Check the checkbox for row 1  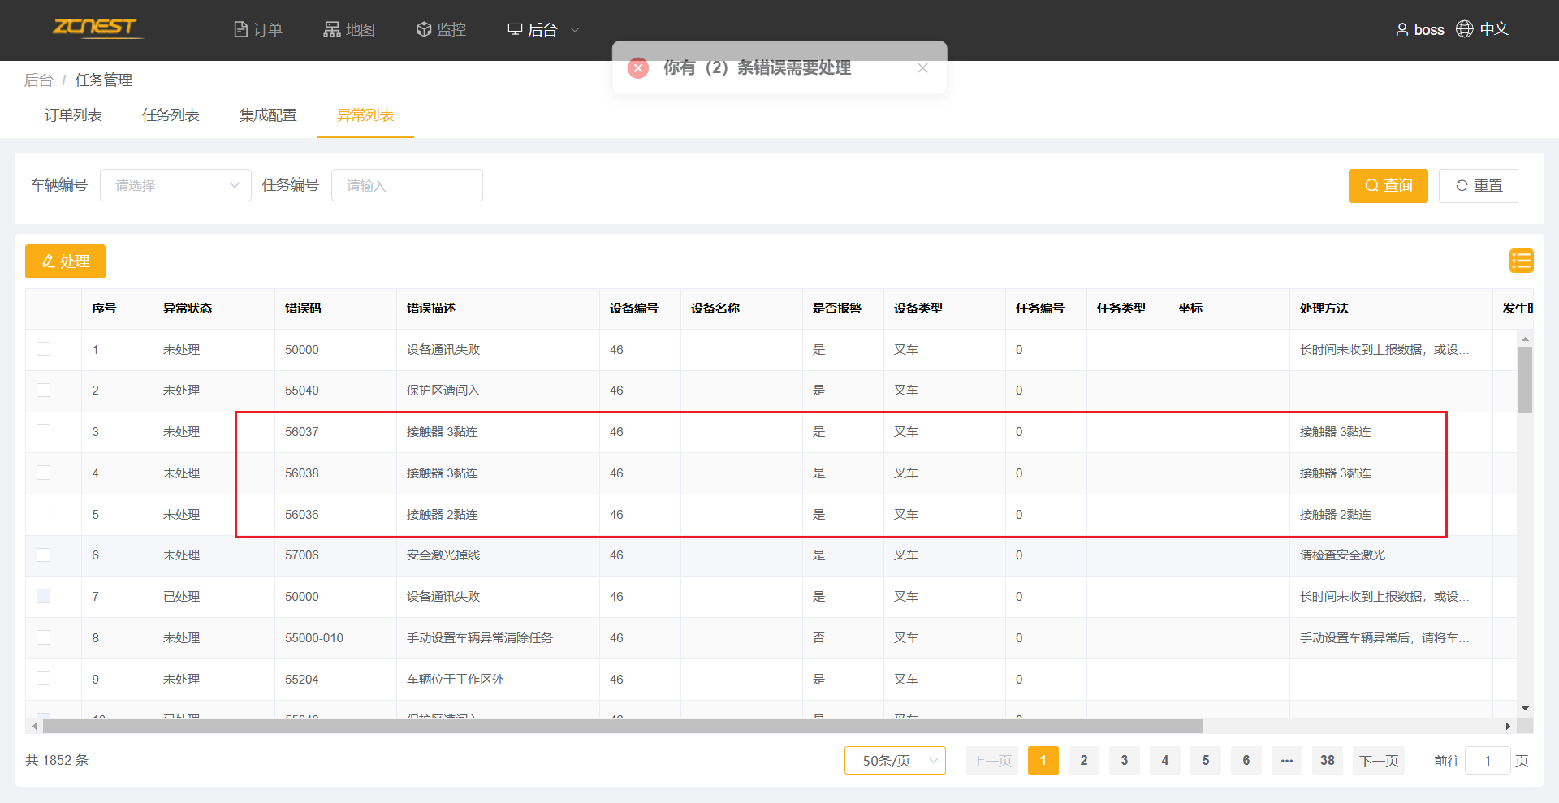(x=44, y=349)
